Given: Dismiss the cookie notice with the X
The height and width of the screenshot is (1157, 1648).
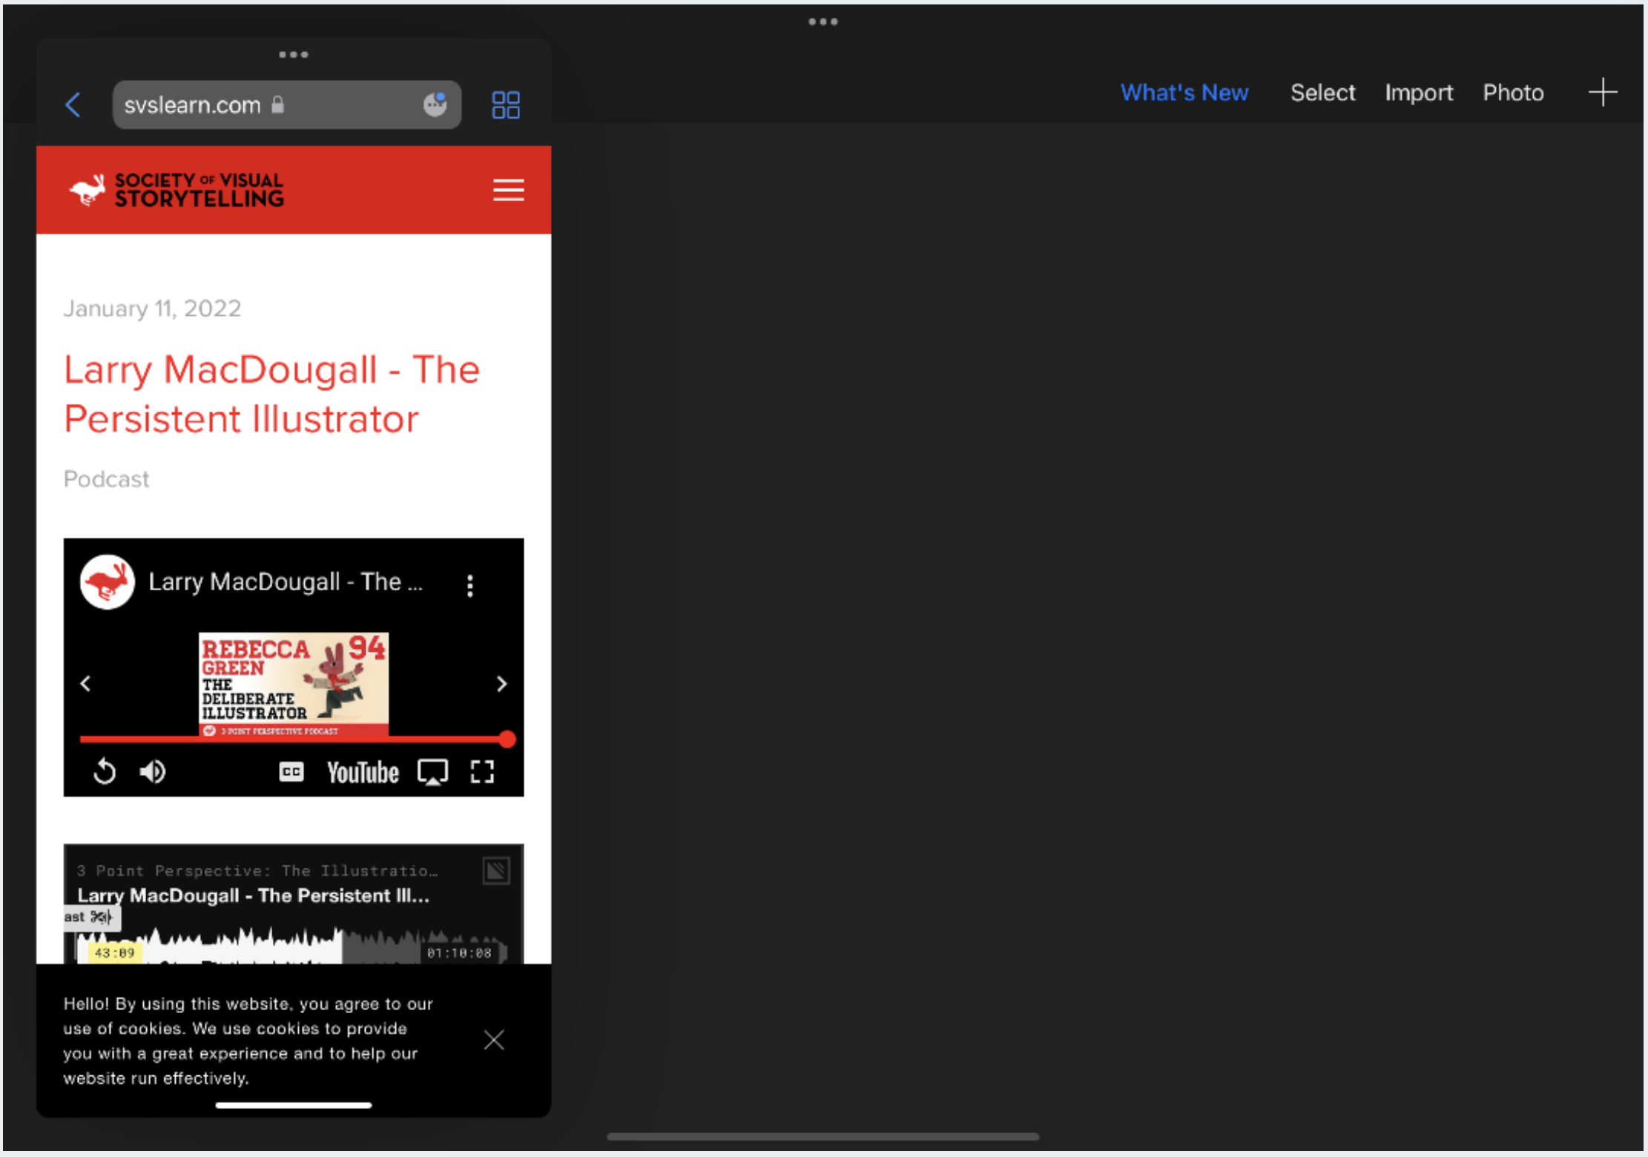Looking at the screenshot, I should (494, 1040).
